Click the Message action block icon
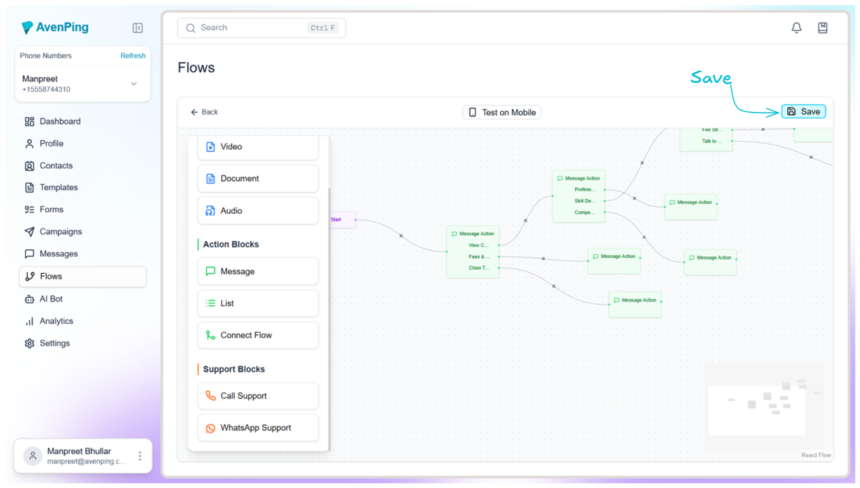Image resolution: width=860 pixels, height=488 pixels. pyautogui.click(x=211, y=271)
